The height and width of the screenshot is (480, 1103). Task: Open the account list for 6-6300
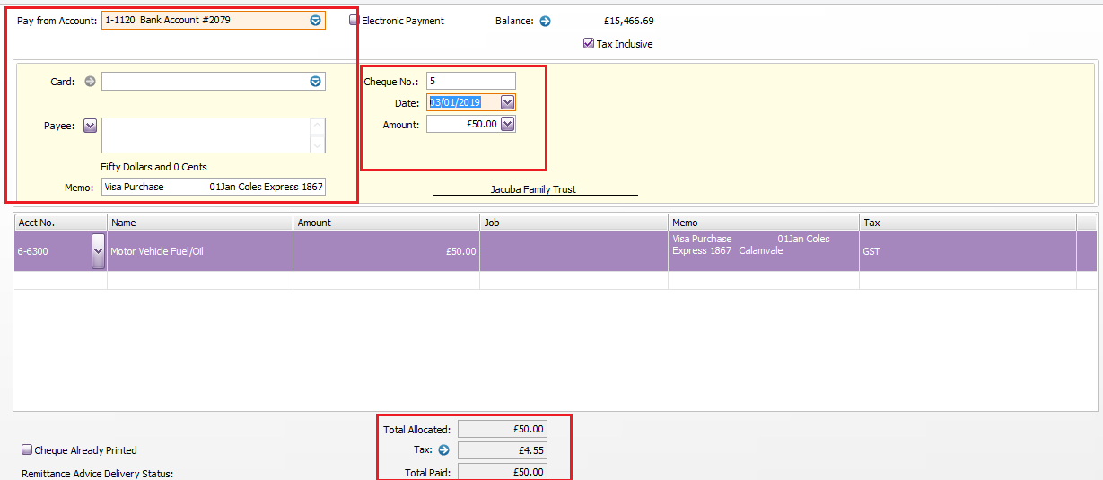98,252
